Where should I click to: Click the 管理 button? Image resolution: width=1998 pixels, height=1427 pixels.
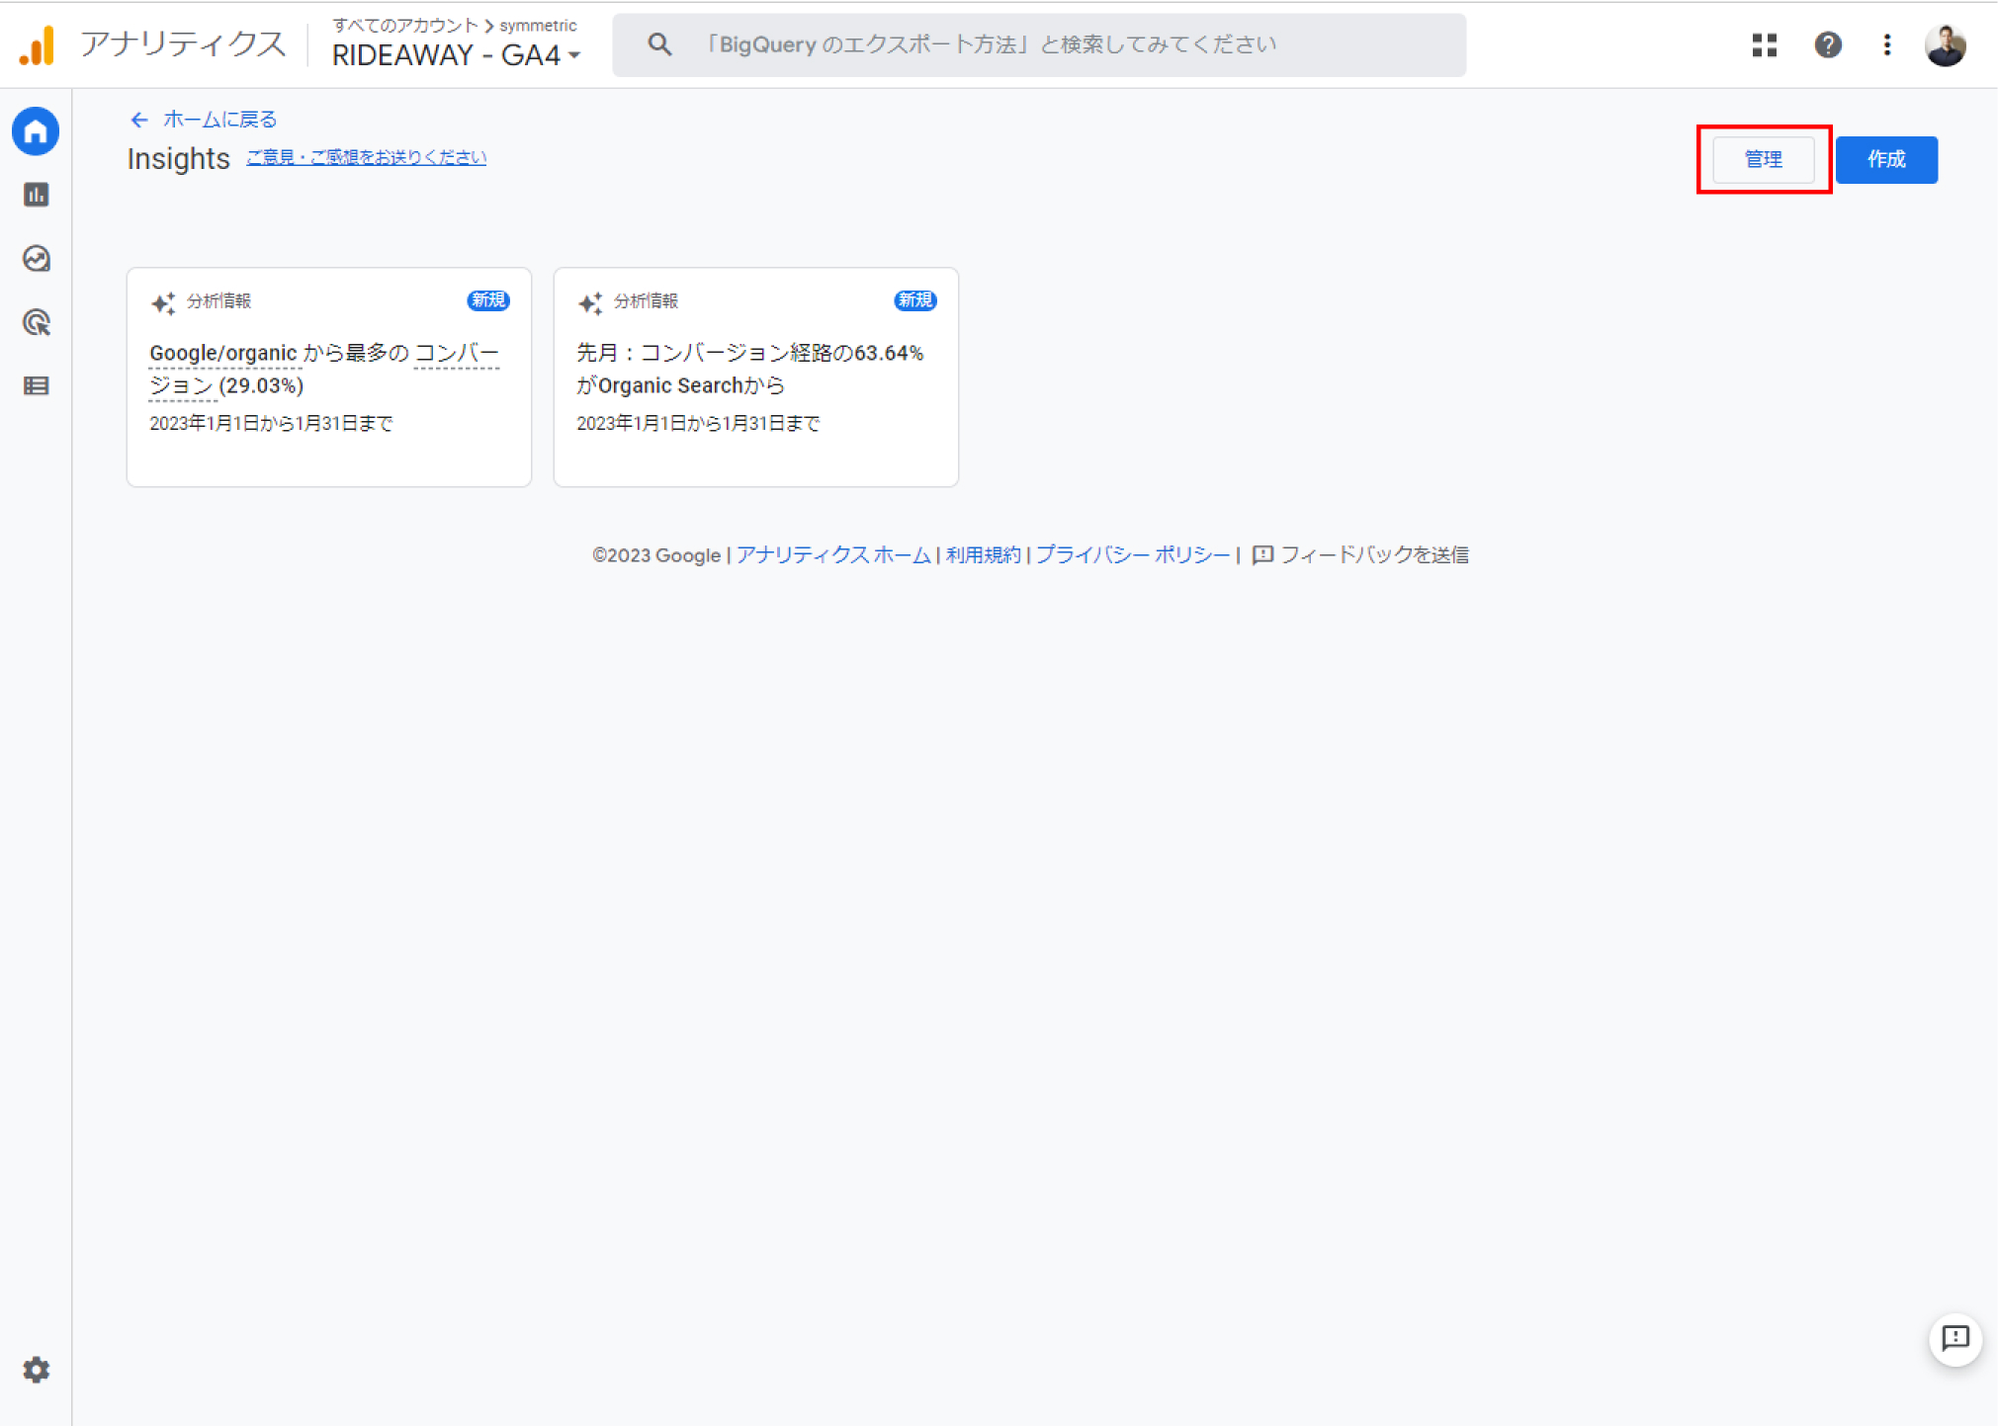coord(1764,159)
